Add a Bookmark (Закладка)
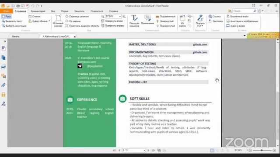 (216, 21)
